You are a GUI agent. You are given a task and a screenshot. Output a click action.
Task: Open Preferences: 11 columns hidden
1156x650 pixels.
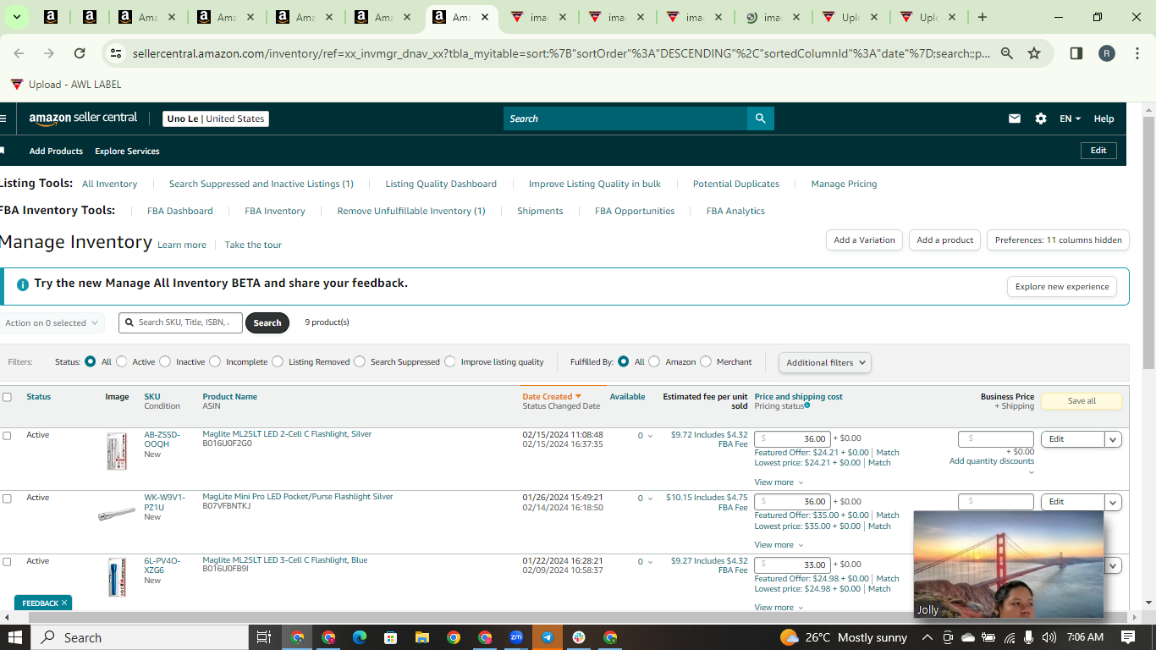1058,240
